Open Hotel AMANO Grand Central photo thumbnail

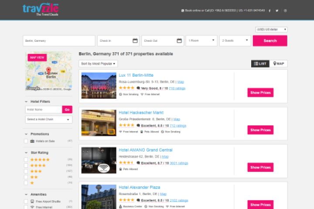pos(99,160)
